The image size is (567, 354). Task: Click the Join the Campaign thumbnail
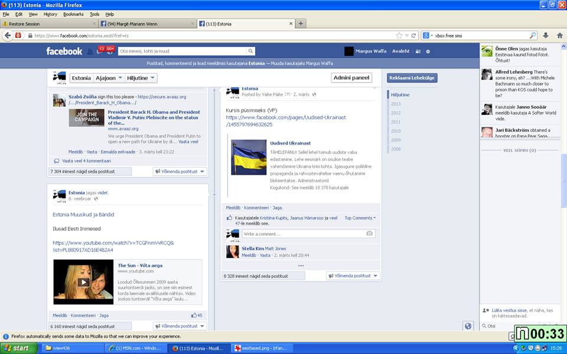(x=86, y=118)
